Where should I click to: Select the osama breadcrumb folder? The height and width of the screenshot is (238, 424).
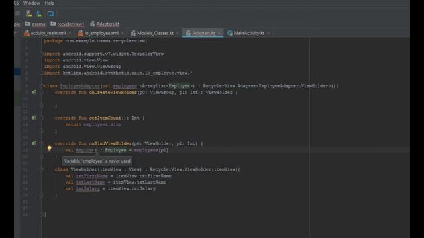[x=35, y=24]
